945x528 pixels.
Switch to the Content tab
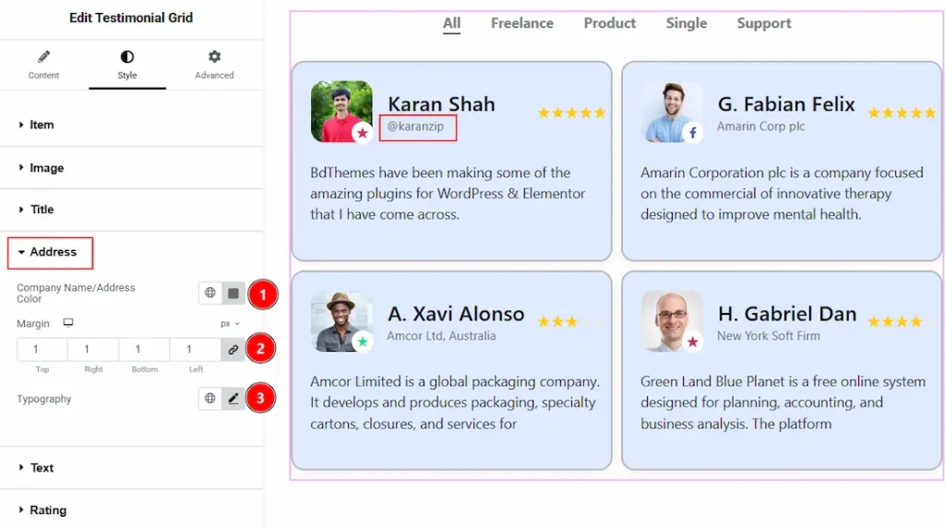pyautogui.click(x=43, y=66)
